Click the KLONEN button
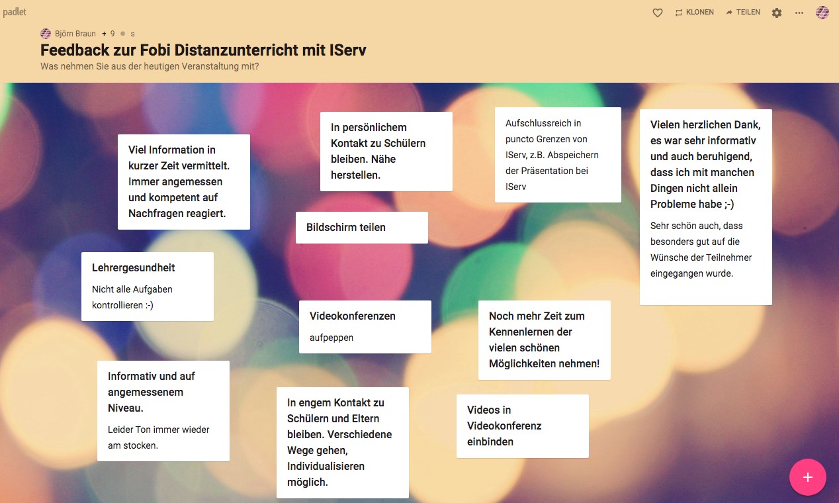839x503 pixels. (x=694, y=13)
